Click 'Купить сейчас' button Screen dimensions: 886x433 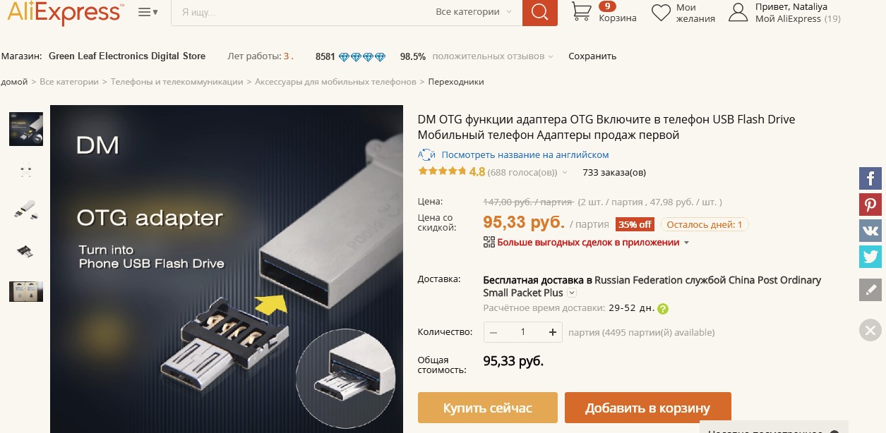tap(488, 408)
